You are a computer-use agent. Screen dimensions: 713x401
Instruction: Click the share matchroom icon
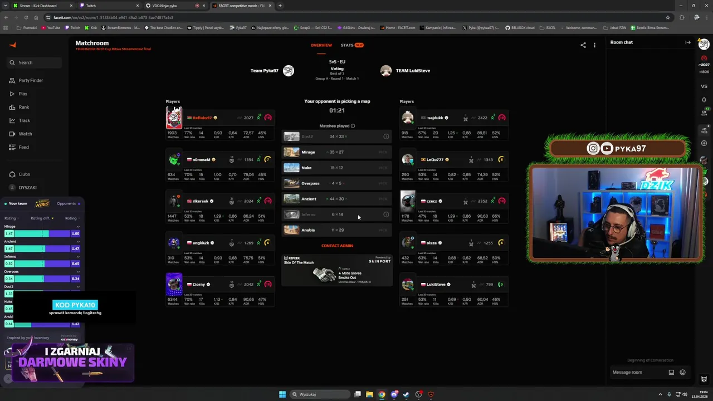(583, 45)
